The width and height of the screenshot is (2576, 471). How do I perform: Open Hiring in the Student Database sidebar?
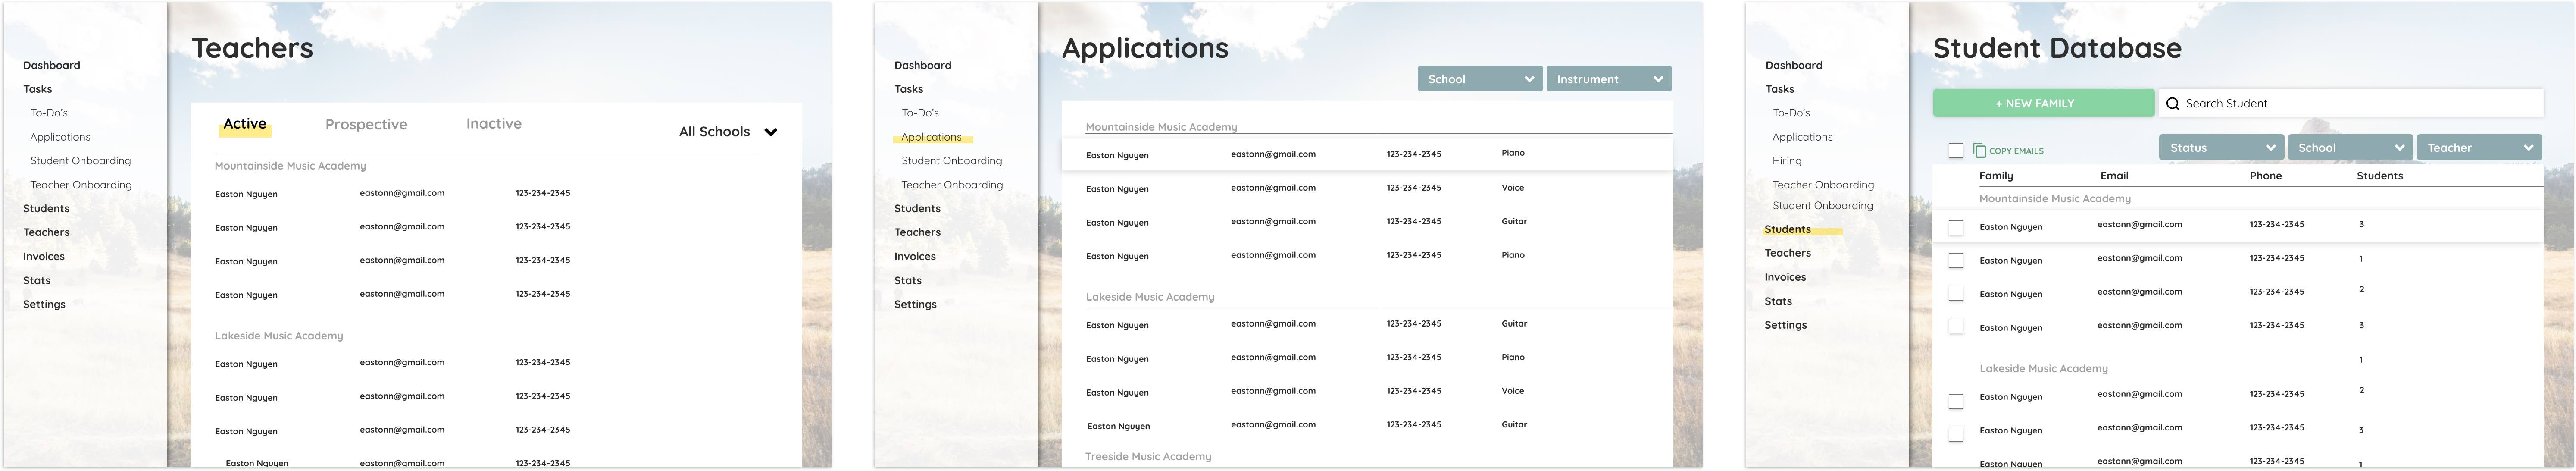pyautogui.click(x=1787, y=161)
